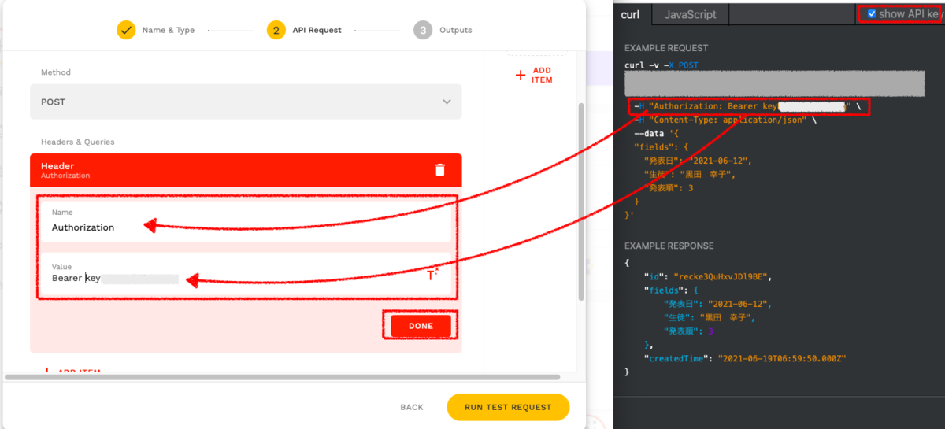This screenshot has height=429, width=945.
Task: Click the BACK button
Action: point(412,407)
